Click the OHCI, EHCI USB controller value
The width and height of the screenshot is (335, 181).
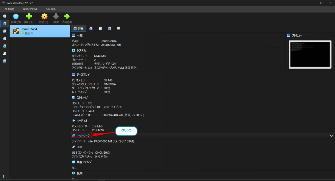tap(102, 153)
